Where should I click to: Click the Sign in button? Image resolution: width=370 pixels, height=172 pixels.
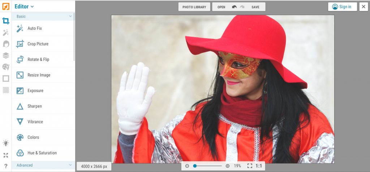(342, 6)
